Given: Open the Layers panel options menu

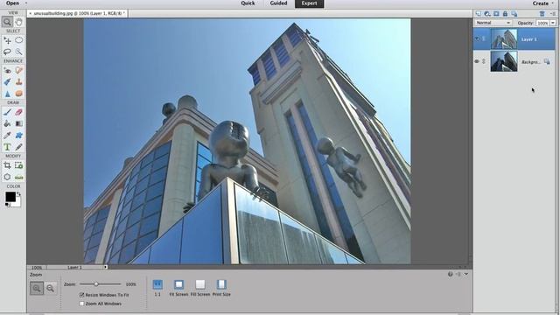Looking at the screenshot, I should pos(553,14).
